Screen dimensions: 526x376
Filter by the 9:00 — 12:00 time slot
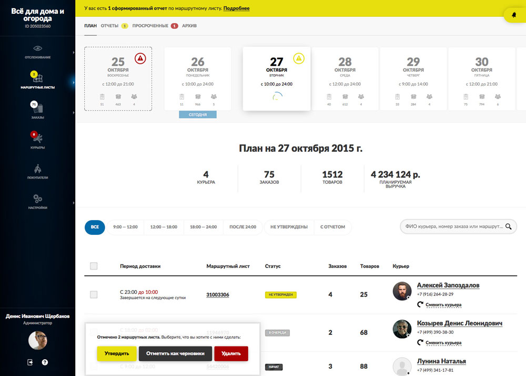[126, 227]
